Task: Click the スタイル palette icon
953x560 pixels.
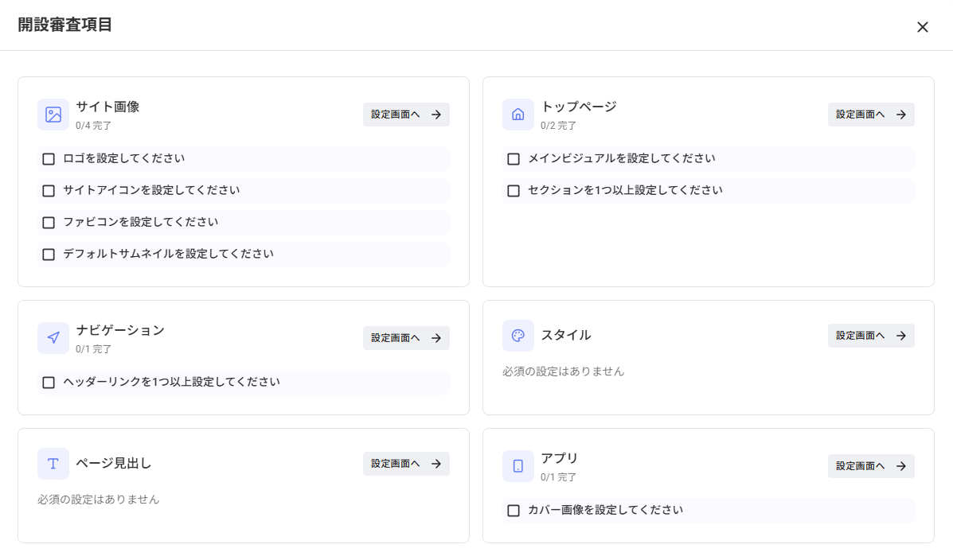Action: click(x=518, y=335)
